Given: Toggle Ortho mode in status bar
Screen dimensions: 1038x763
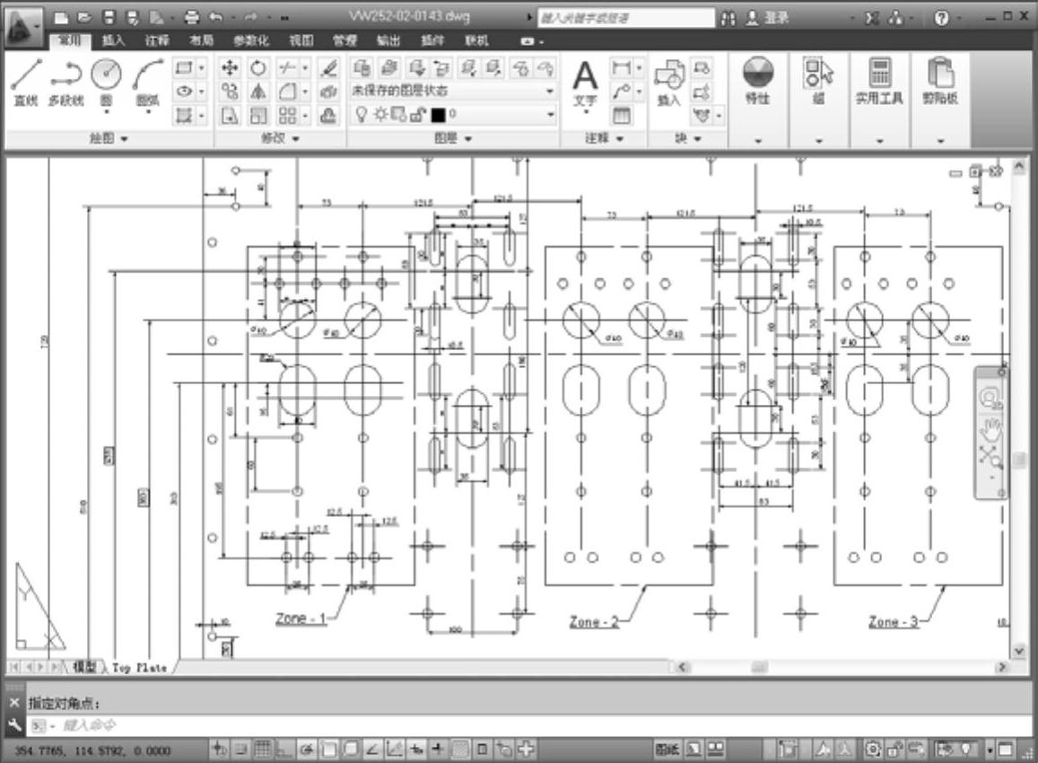Looking at the screenshot, I should [284, 750].
